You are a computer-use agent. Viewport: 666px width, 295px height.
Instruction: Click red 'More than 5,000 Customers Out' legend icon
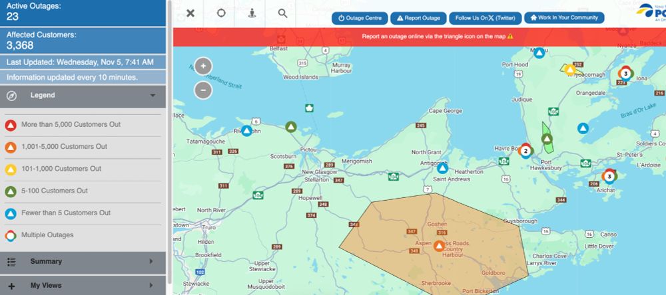[x=11, y=126]
